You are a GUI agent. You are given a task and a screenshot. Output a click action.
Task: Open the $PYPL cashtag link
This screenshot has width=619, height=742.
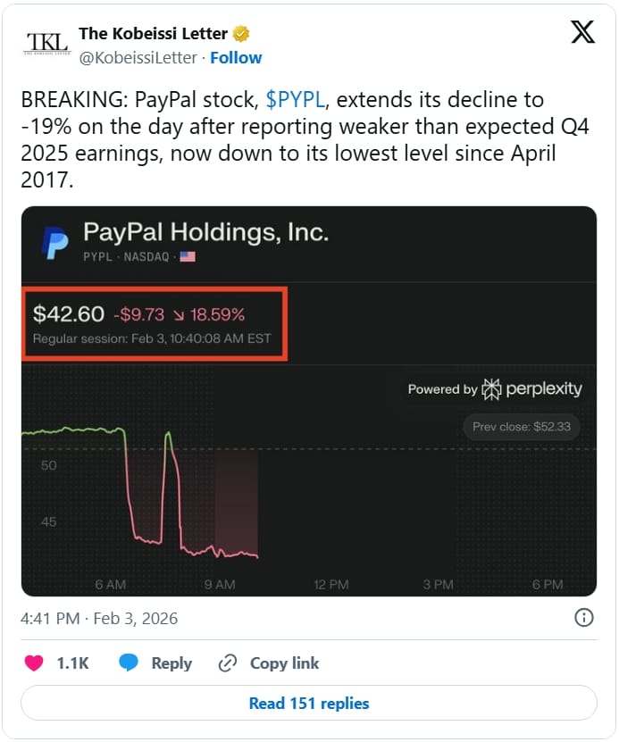[296, 99]
